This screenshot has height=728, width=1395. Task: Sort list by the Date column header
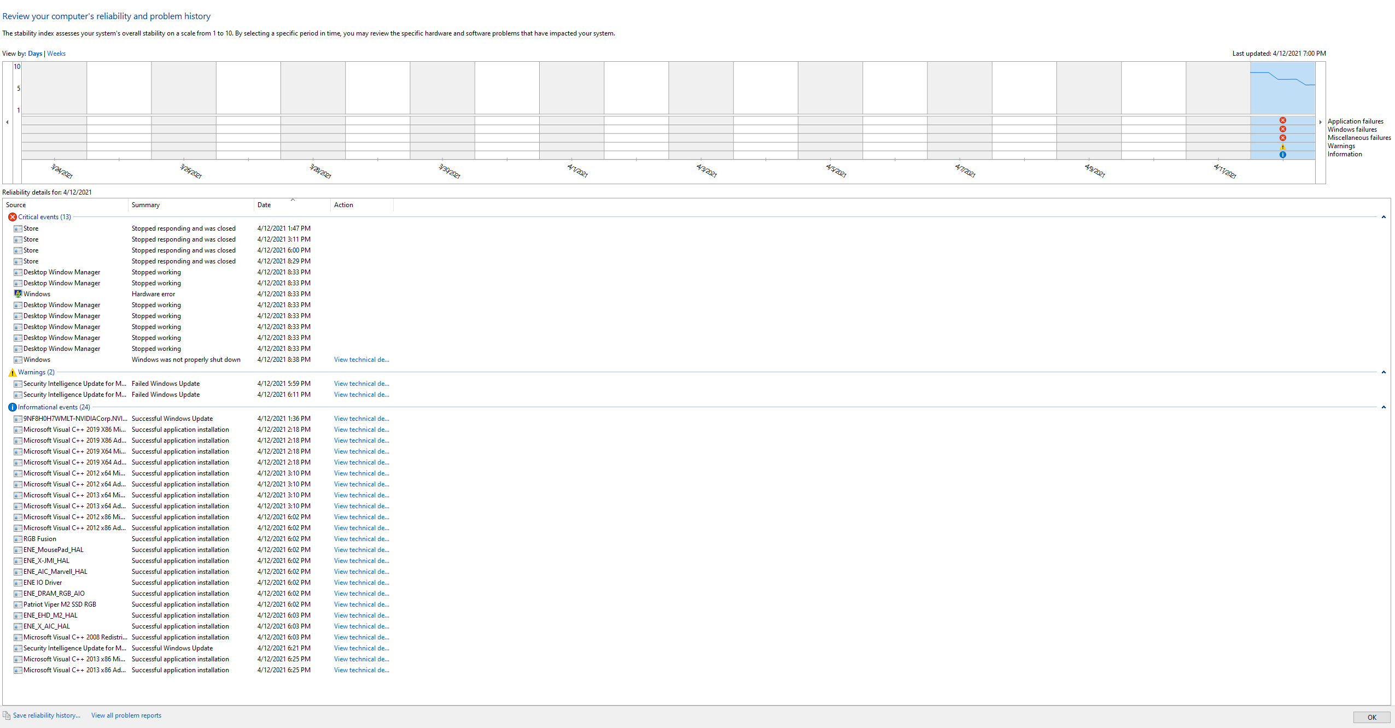point(264,205)
